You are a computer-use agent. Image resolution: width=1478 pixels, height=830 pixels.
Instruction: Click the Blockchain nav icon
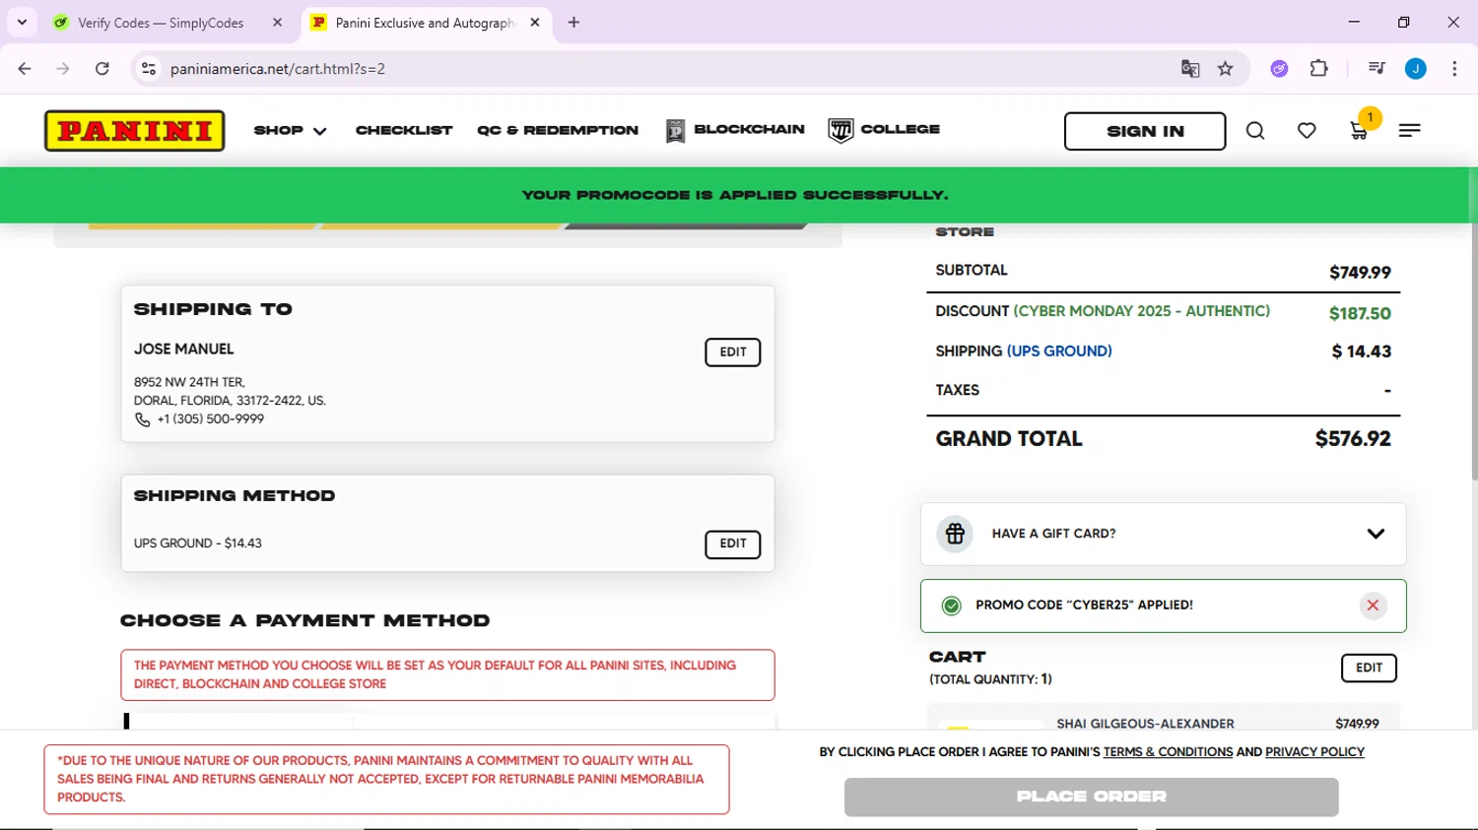pos(675,130)
